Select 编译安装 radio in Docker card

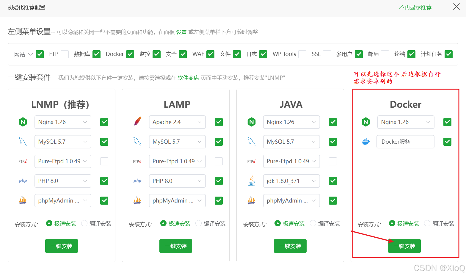click(427, 223)
